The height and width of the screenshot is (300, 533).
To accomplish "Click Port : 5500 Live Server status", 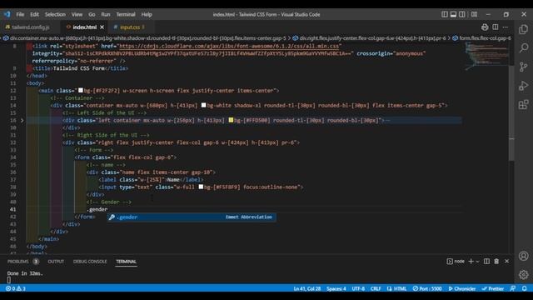I will point(427,288).
